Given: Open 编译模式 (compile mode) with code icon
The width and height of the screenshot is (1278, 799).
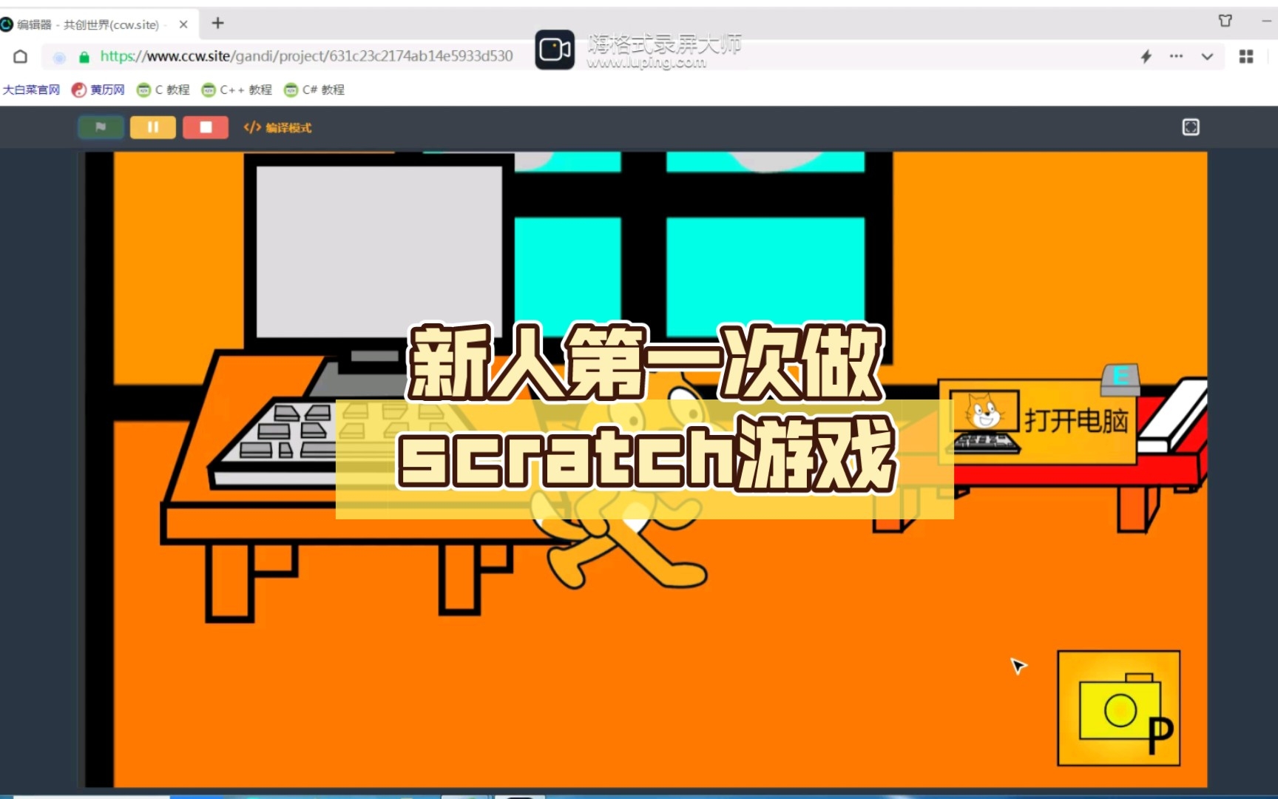Looking at the screenshot, I should click(277, 127).
